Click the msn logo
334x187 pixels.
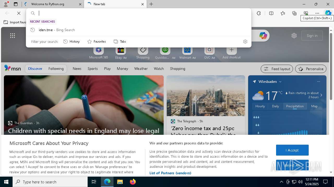(x=13, y=68)
